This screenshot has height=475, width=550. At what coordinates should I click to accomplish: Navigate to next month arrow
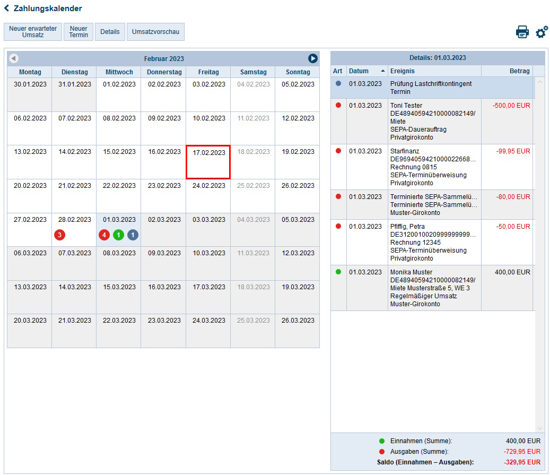pos(313,58)
